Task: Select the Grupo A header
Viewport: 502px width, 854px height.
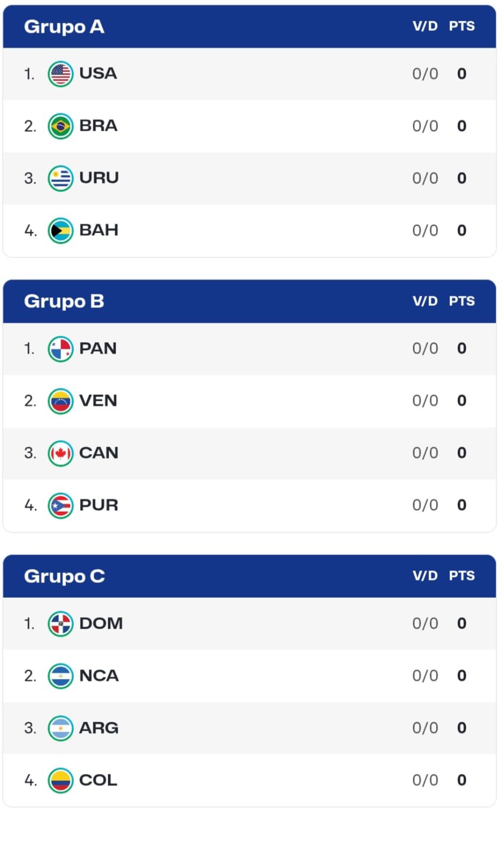Action: [64, 27]
